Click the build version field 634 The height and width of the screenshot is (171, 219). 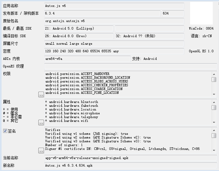173,14
